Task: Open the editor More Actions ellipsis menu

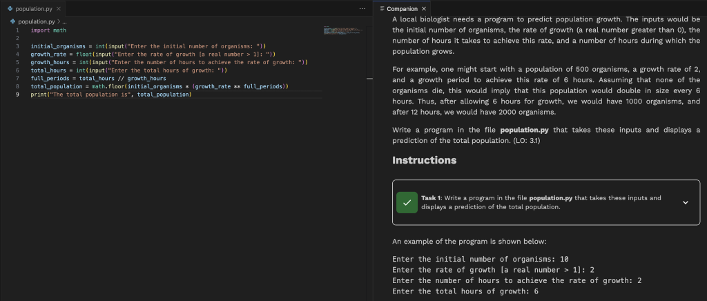Action: [362, 8]
